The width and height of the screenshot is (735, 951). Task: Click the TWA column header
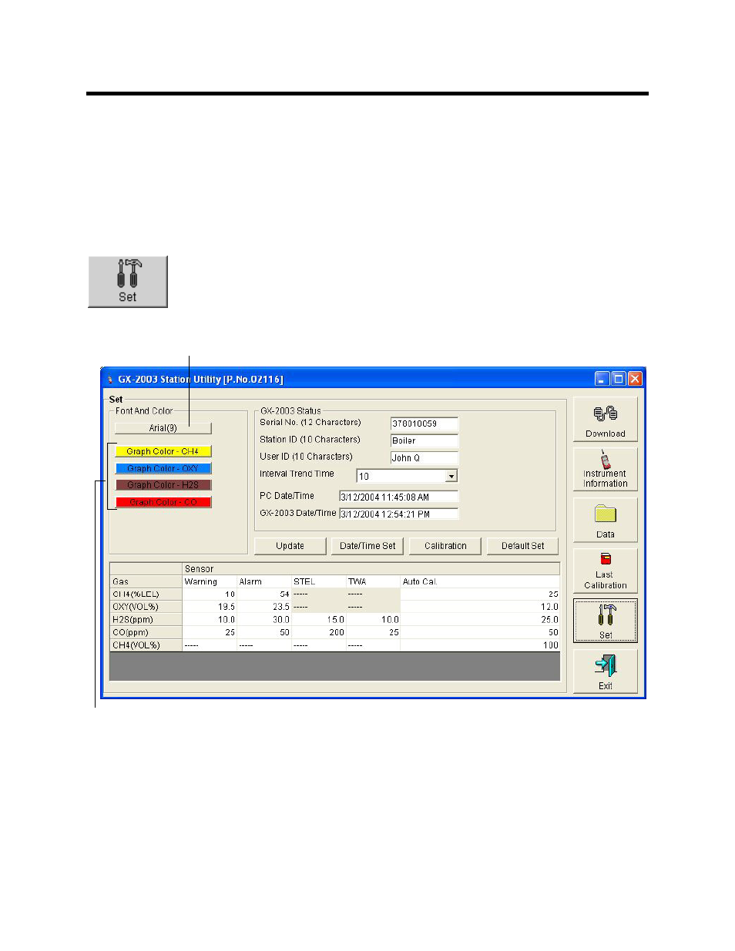(x=373, y=581)
